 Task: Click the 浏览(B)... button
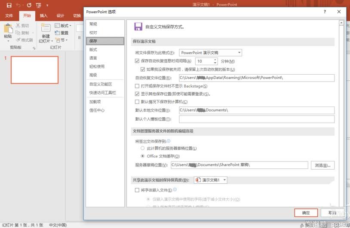[x=322, y=165]
